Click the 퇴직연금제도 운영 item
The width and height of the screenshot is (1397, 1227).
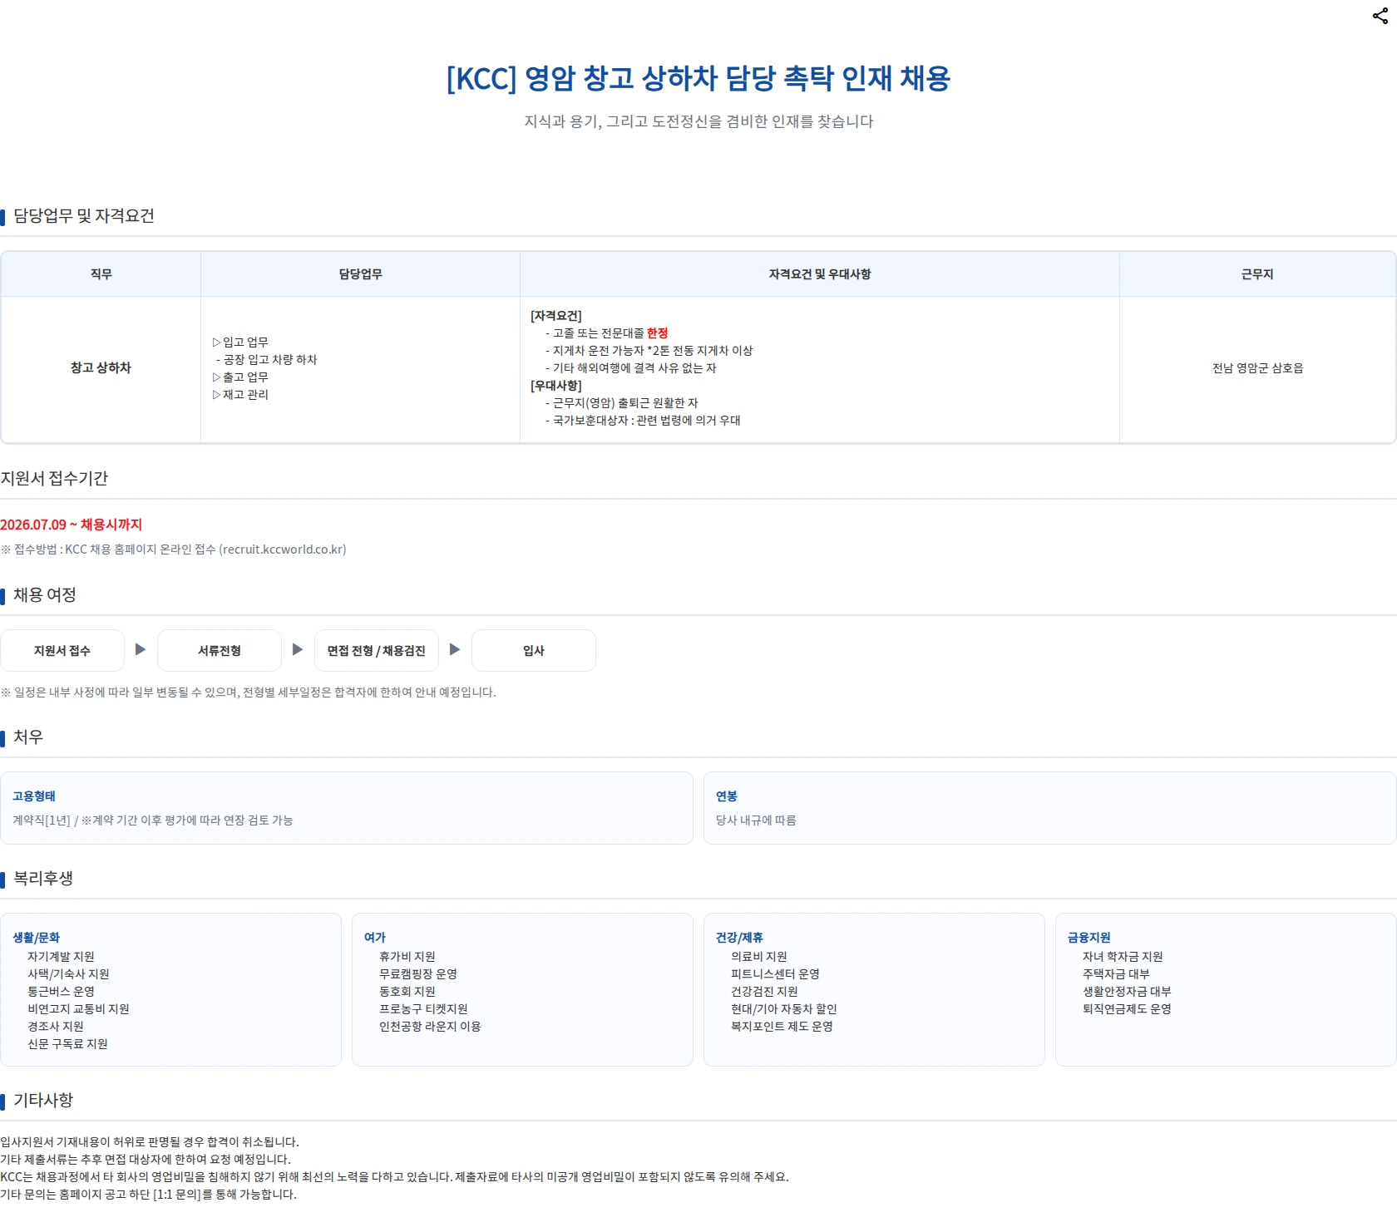point(1127,1009)
